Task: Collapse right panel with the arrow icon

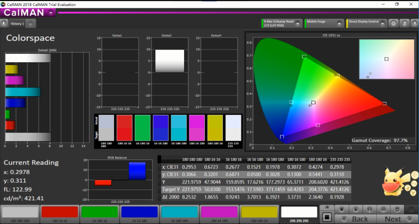Action: pyautogui.click(x=414, y=23)
